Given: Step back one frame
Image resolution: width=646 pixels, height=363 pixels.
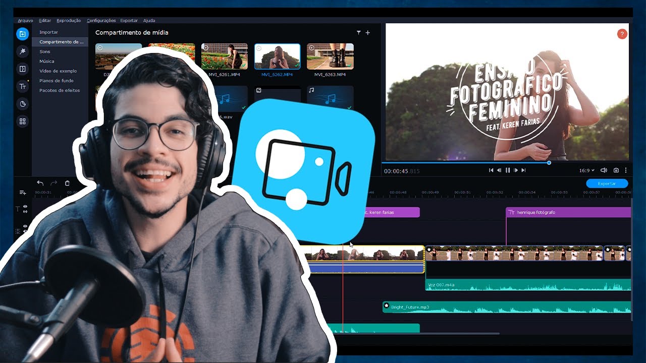Looking at the screenshot, I should pos(499,170).
